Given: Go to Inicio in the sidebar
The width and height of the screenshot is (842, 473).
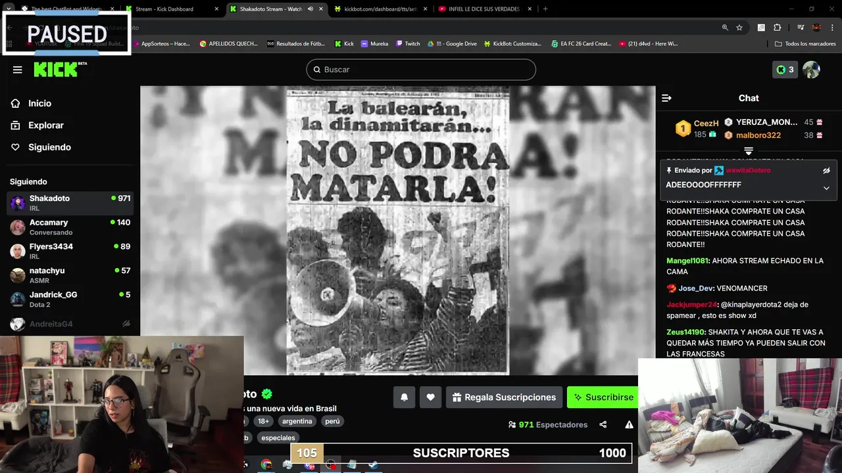Looking at the screenshot, I should (39, 103).
